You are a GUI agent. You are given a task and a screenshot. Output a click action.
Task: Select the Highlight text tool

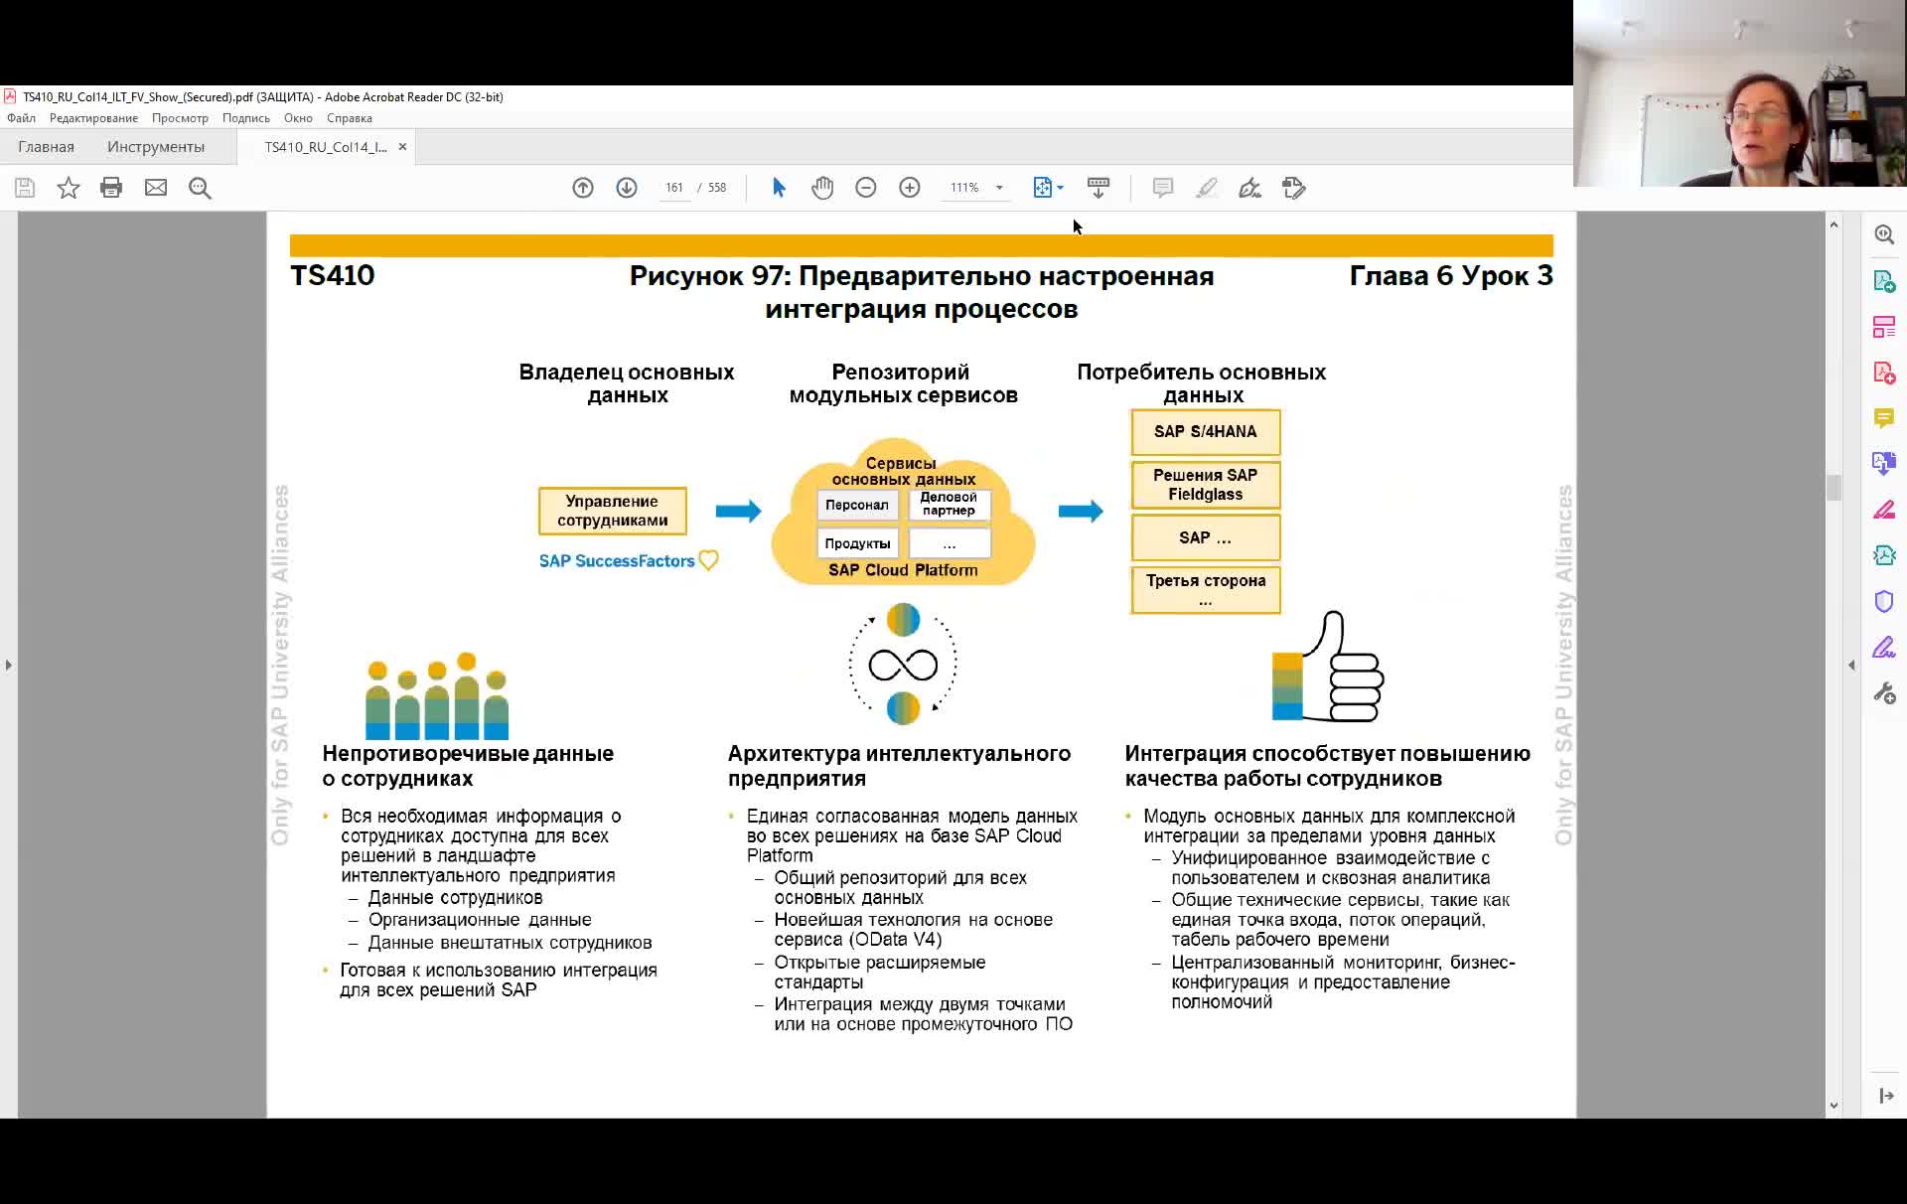[1207, 188]
